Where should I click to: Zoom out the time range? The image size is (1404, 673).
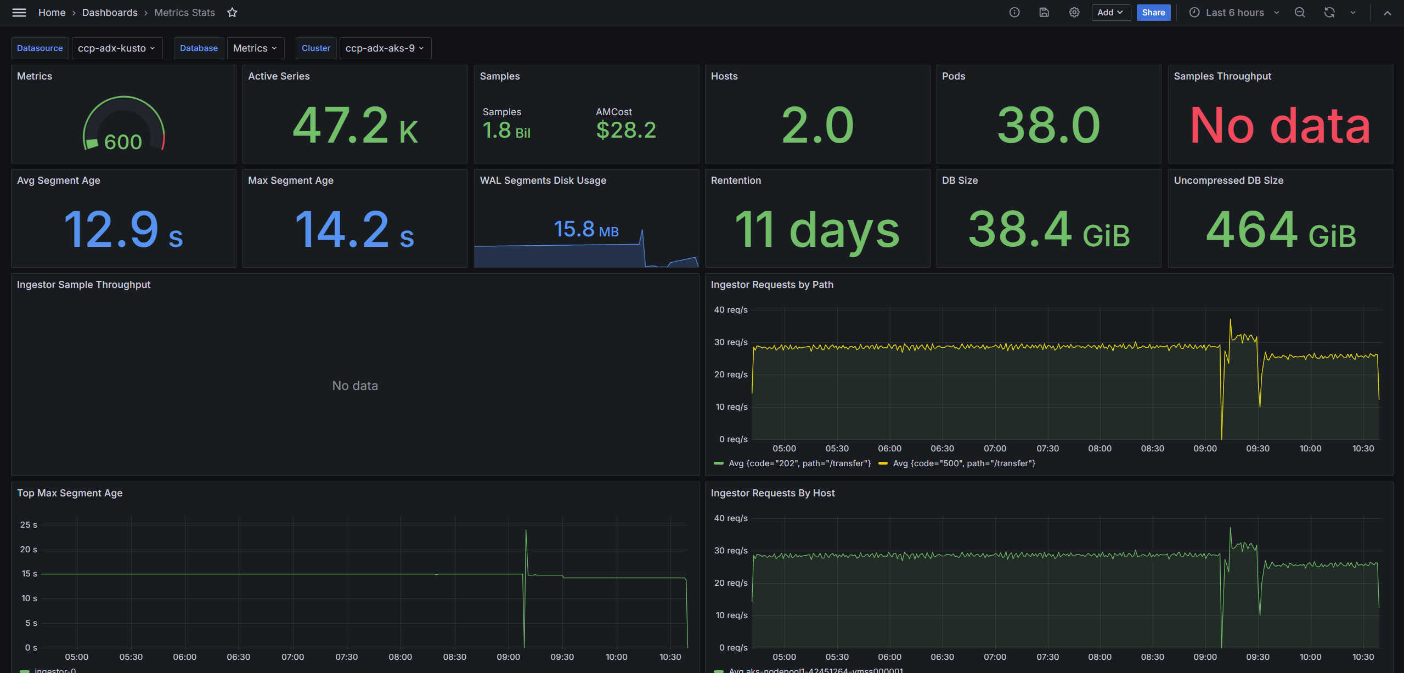pyautogui.click(x=1300, y=13)
